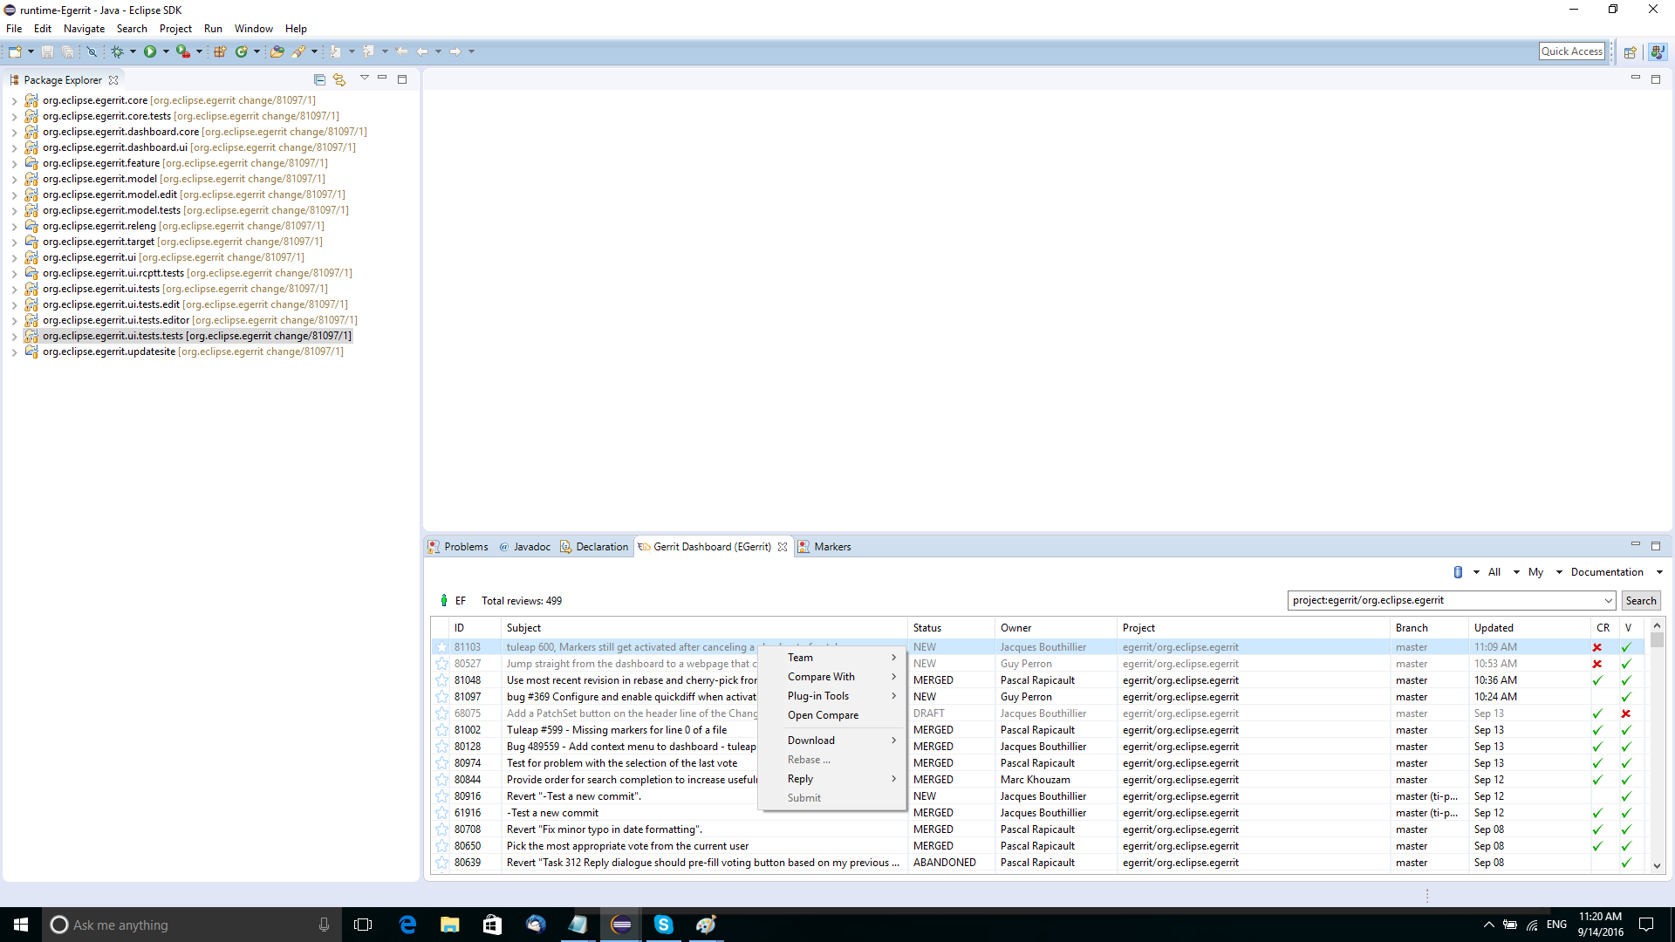Star review 81048
Viewport: 1675px width, 942px height.
click(442, 680)
